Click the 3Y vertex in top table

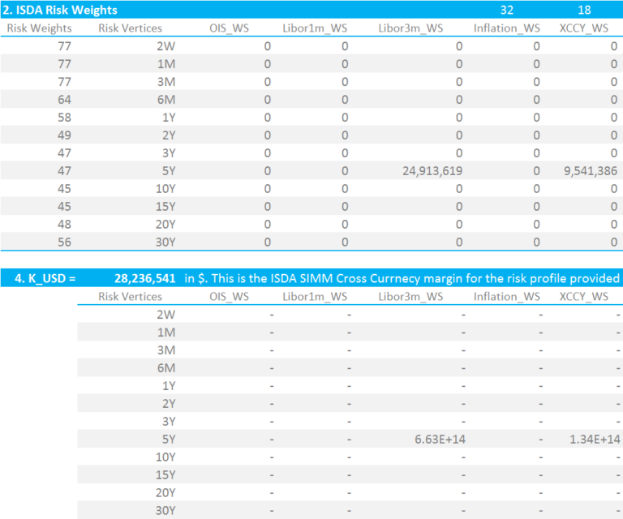coord(169,153)
